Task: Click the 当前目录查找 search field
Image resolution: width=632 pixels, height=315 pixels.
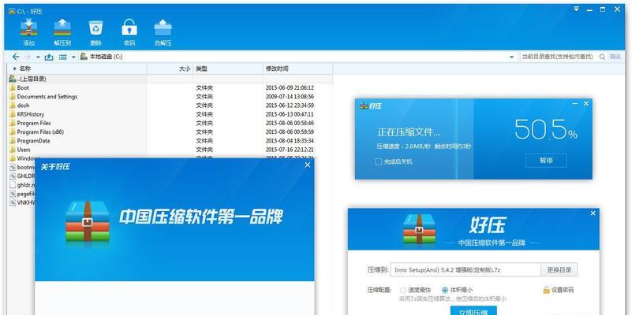Action: tap(557, 57)
